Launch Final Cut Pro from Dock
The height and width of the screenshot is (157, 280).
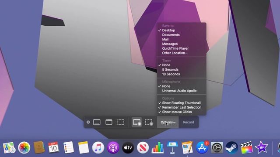pyautogui.click(x=247, y=147)
